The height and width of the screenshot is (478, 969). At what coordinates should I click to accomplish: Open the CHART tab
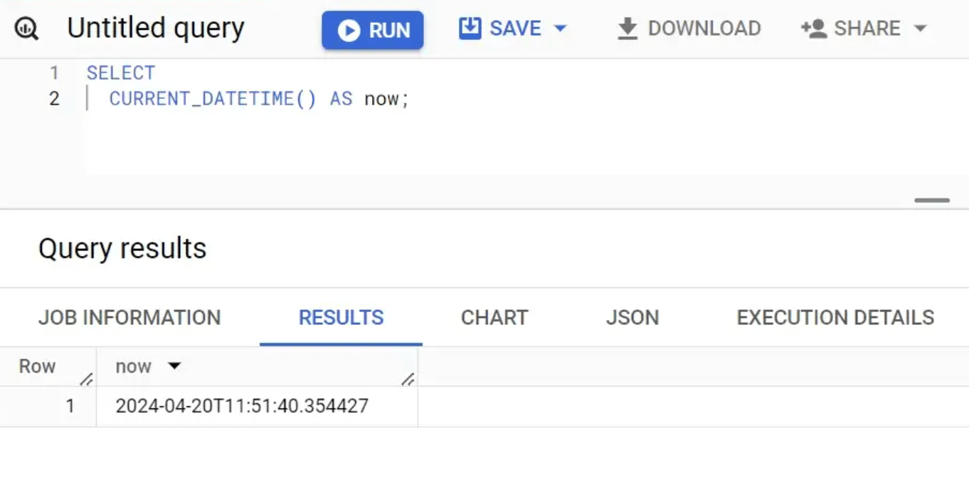[x=494, y=317]
